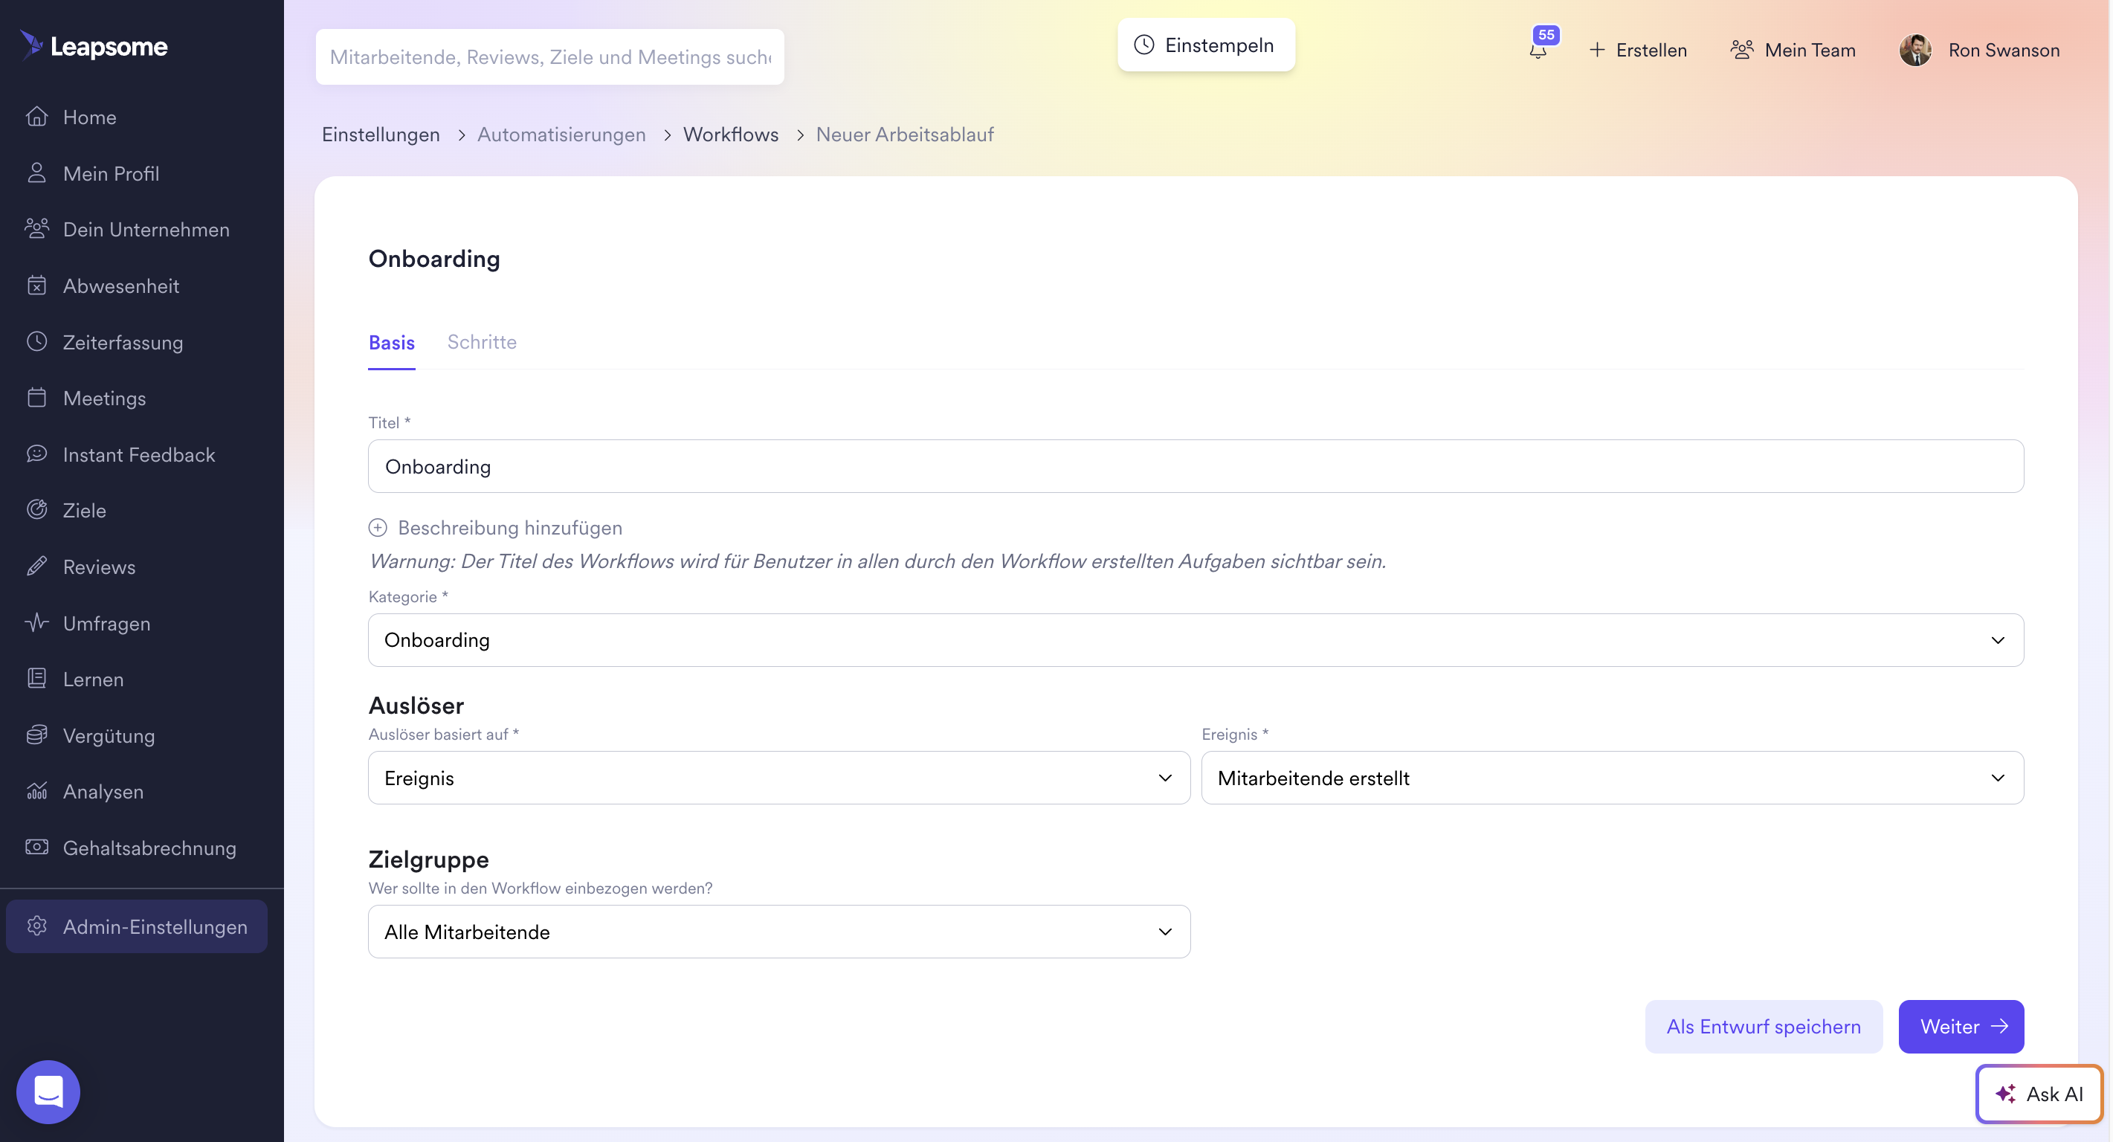Open the Intercom chat bubble icon
2113x1142 pixels.
click(48, 1091)
